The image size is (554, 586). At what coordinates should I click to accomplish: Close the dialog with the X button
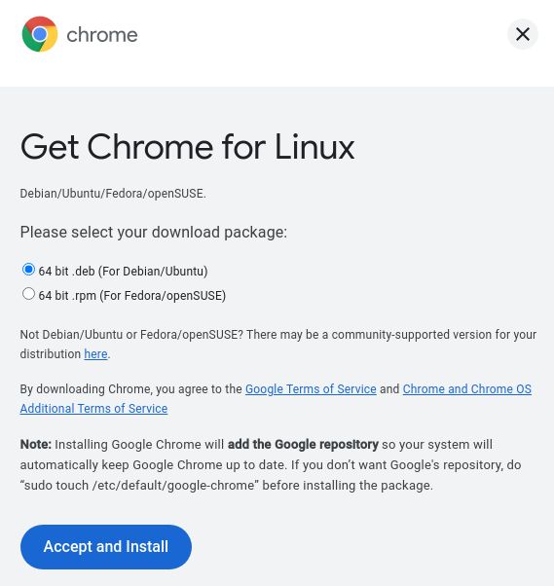pyautogui.click(x=522, y=34)
